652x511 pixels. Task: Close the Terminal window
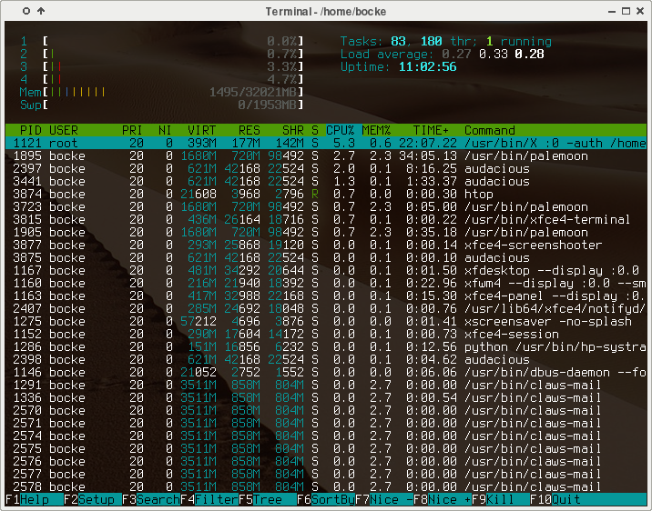[x=640, y=11]
